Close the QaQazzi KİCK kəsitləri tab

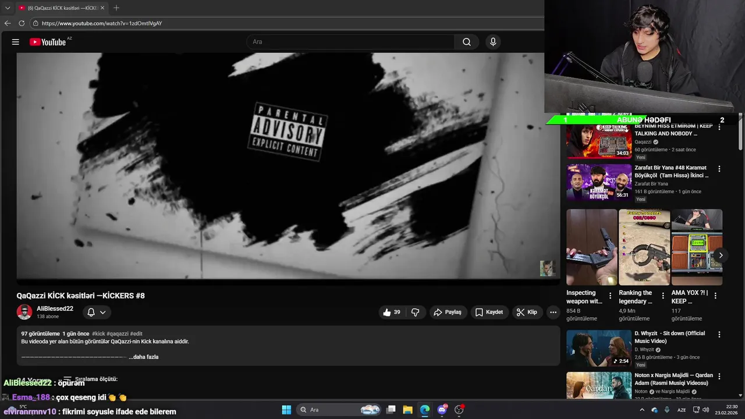point(102,8)
